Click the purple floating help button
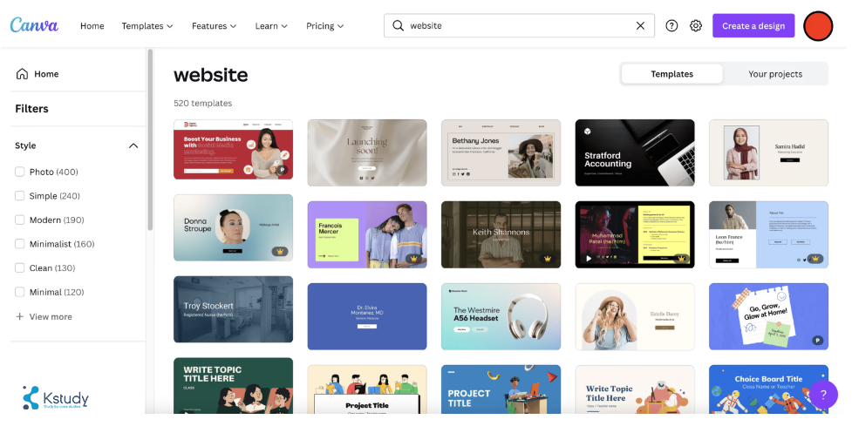Image resolution: width=852 pixels, height=433 pixels. (823, 395)
